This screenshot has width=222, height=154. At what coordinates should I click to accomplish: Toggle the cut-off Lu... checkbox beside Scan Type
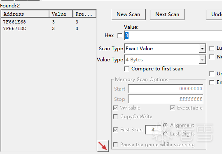coord(212,48)
